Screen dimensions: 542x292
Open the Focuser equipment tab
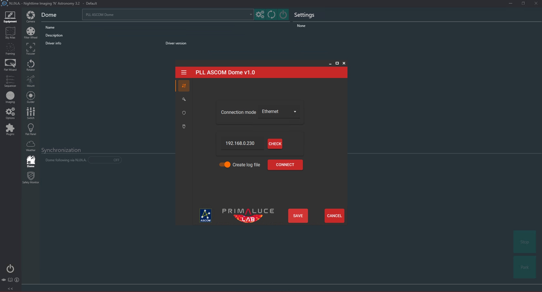(31, 49)
